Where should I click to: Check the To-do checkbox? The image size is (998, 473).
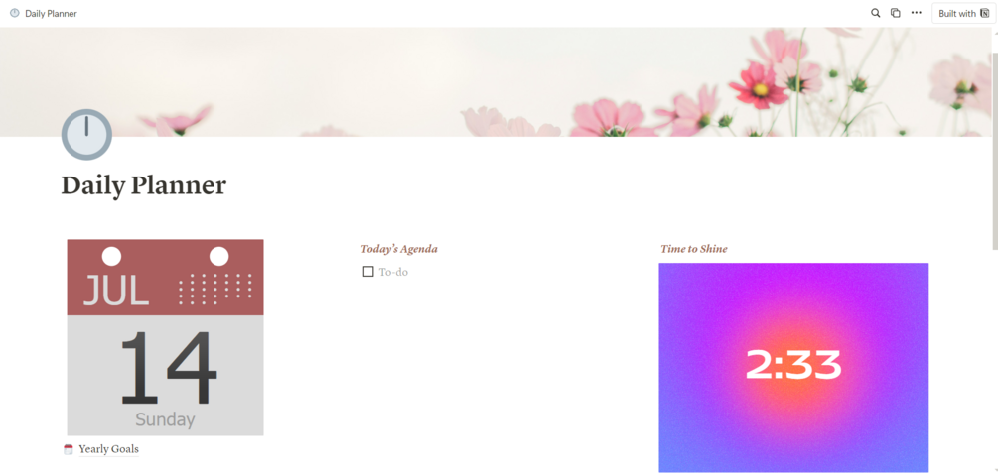pyautogui.click(x=367, y=272)
